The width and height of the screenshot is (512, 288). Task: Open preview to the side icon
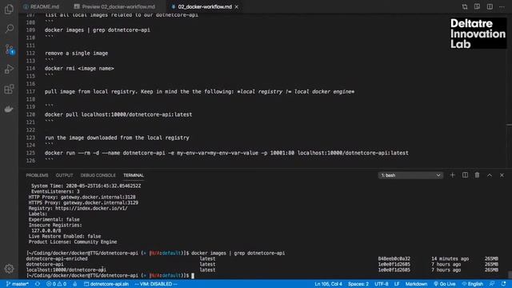tap(477, 6)
